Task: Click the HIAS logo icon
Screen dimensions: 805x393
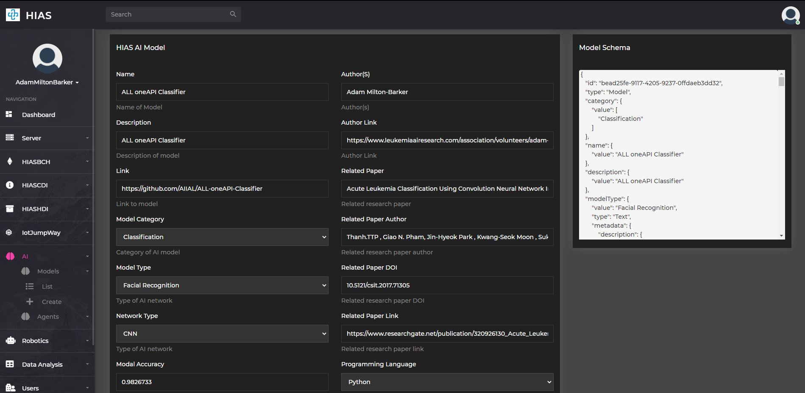Action: (x=13, y=15)
